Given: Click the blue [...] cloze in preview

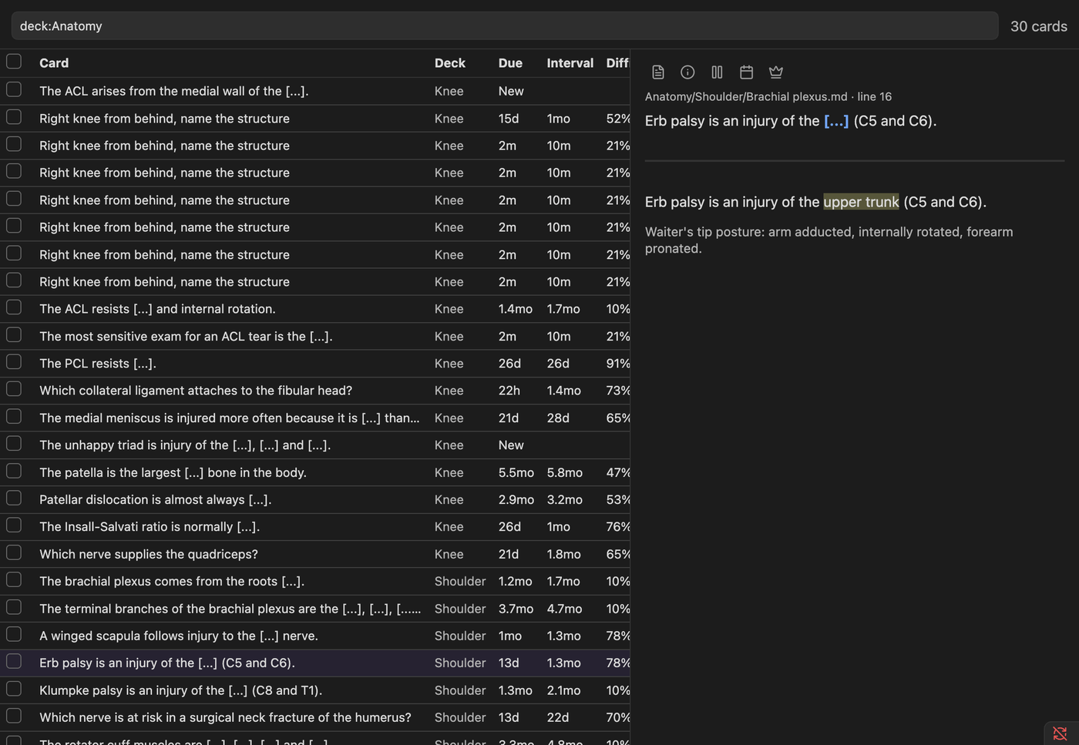Looking at the screenshot, I should coord(836,121).
